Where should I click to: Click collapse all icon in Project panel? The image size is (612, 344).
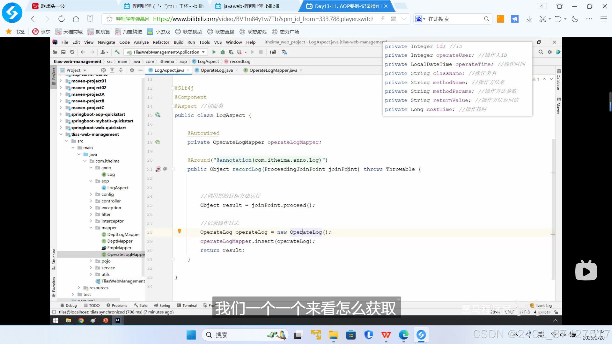click(121, 70)
